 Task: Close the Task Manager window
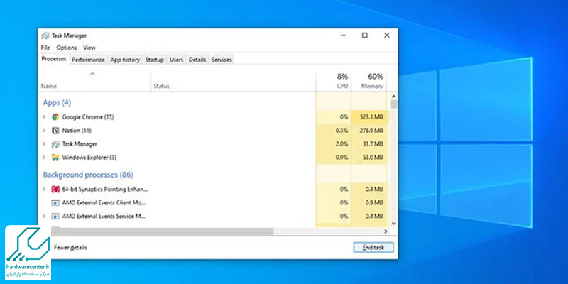click(x=387, y=35)
